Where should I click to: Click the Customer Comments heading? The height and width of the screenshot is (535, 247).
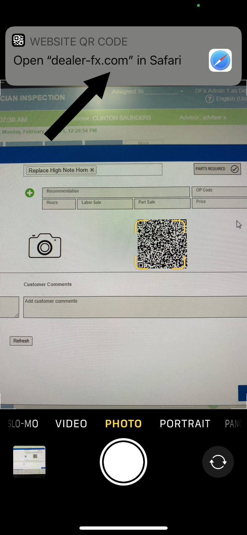(x=47, y=284)
